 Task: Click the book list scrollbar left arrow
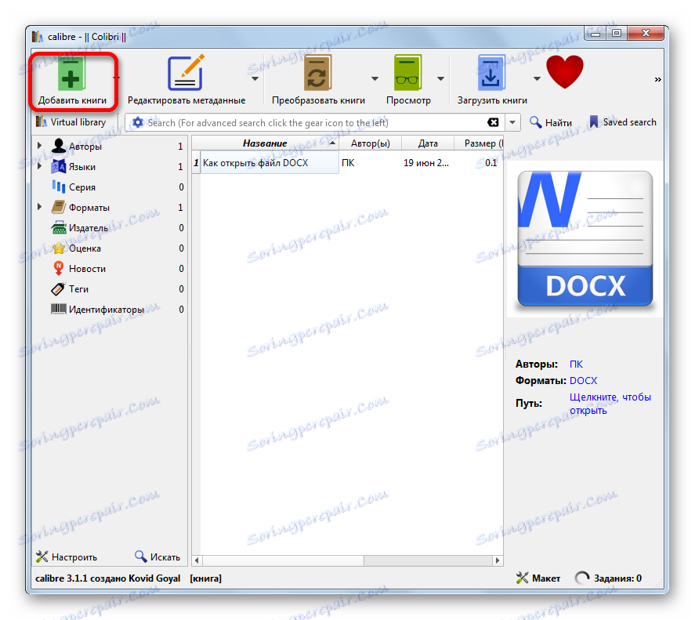(197, 560)
